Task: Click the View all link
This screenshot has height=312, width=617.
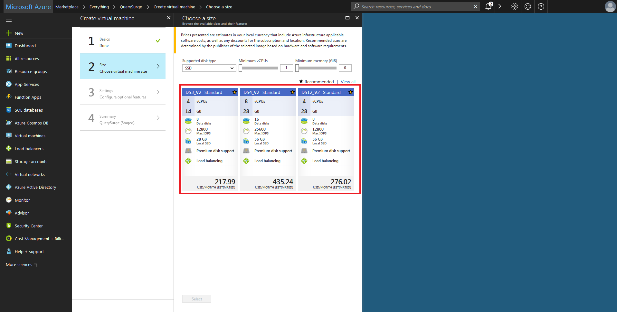Action: click(348, 82)
